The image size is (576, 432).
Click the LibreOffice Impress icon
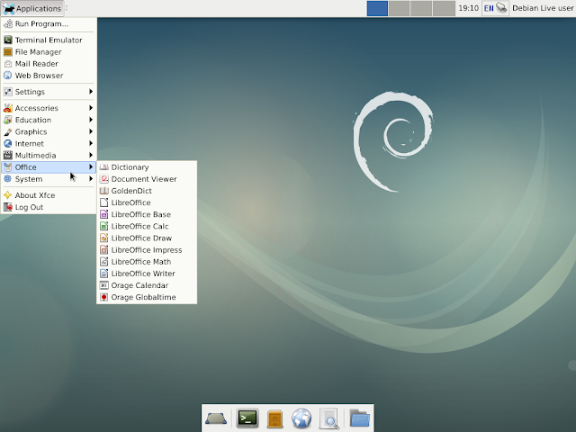pos(104,250)
